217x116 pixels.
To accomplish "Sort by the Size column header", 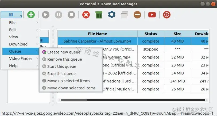I will (177, 34).
